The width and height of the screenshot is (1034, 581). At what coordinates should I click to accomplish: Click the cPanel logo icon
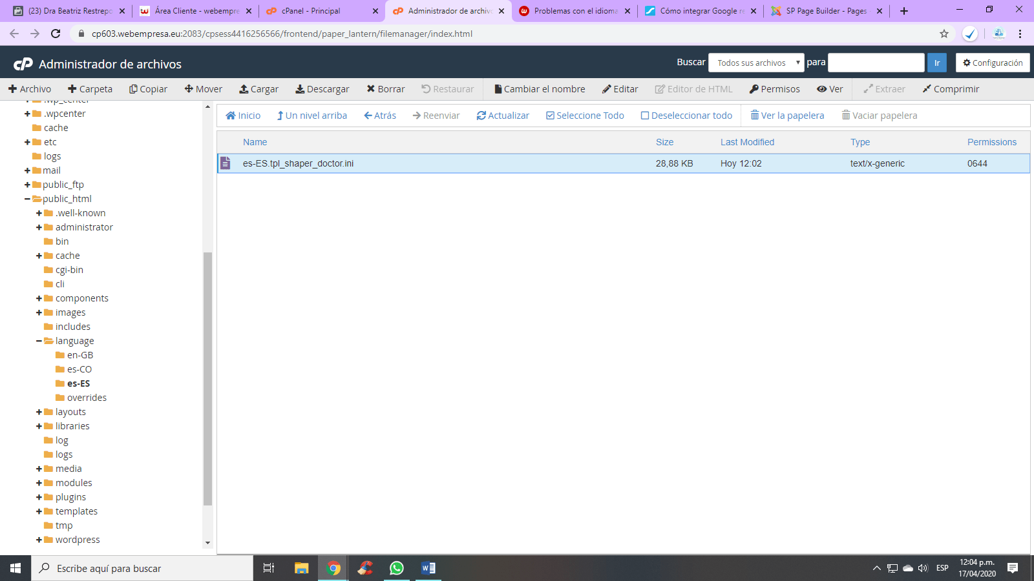23,64
